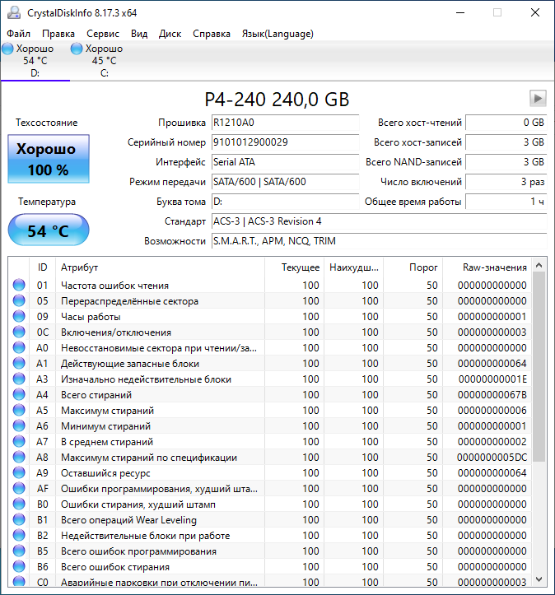Viewport: 555px width, 595px height.
Task: Click the status orb for Часы работы
Action: pos(19,317)
